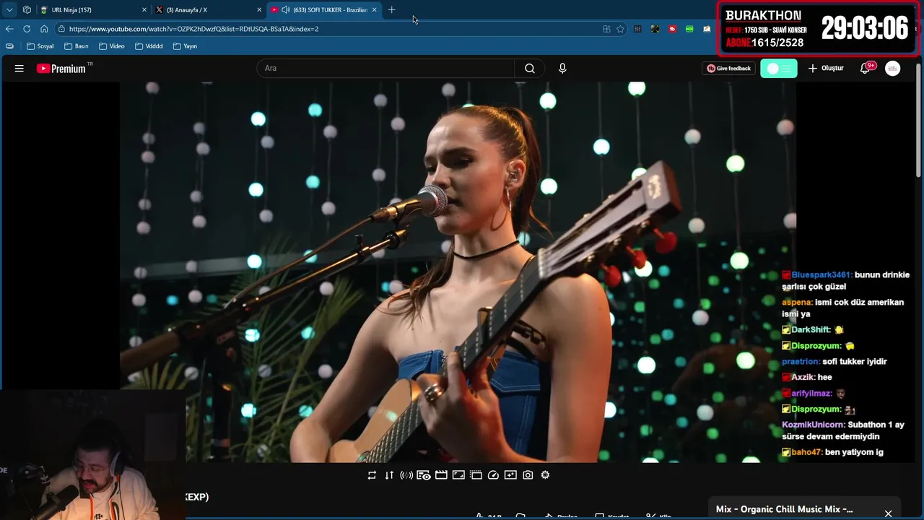Viewport: 924px width, 520px height.
Task: Take a video screenshot with camera icon
Action: pos(528,475)
